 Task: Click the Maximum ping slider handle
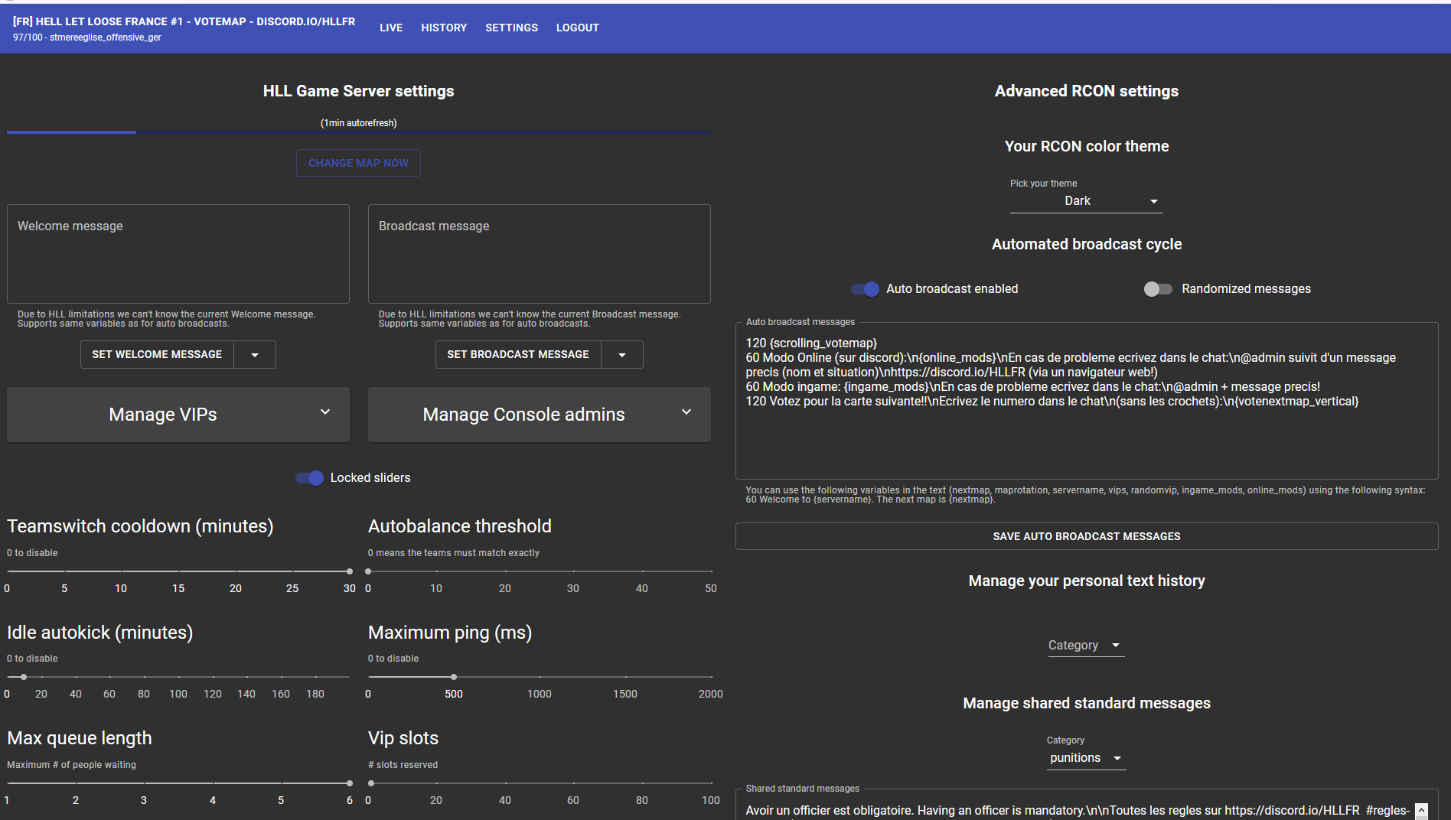tap(454, 677)
